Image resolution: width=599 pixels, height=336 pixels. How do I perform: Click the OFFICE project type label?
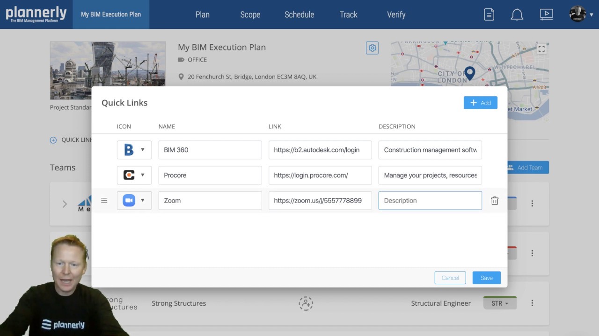(x=197, y=60)
